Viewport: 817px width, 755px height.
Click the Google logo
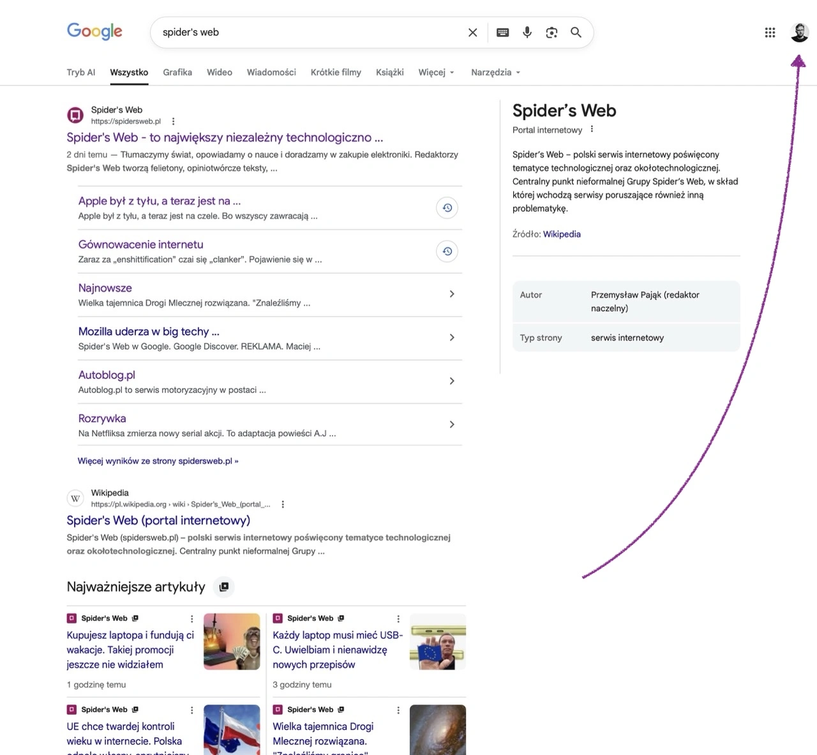(94, 31)
